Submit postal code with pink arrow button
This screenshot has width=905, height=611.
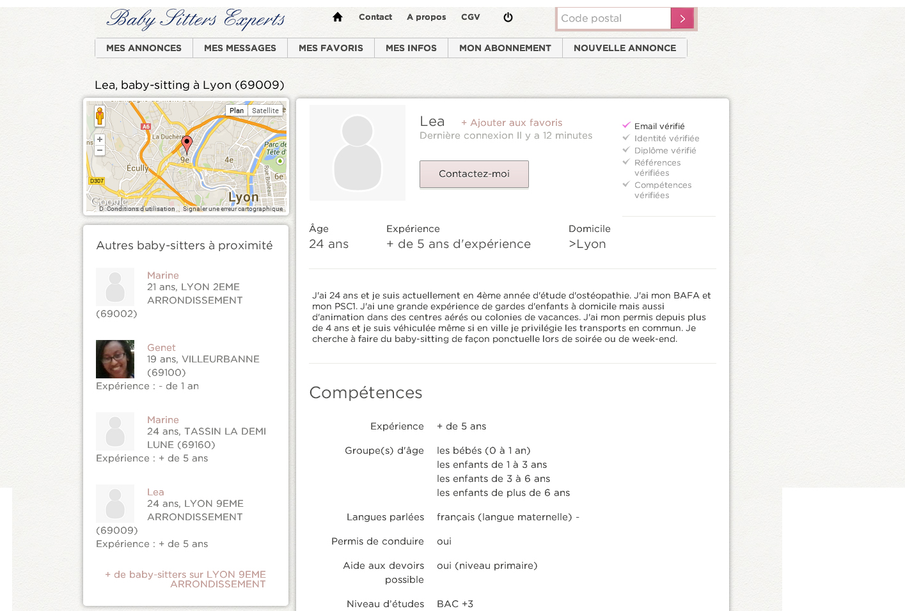682,19
